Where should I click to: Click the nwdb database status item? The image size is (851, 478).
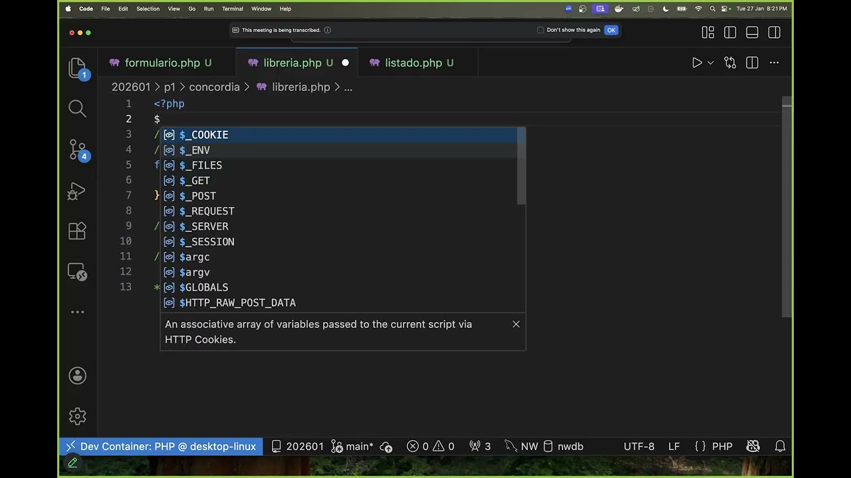pyautogui.click(x=563, y=446)
